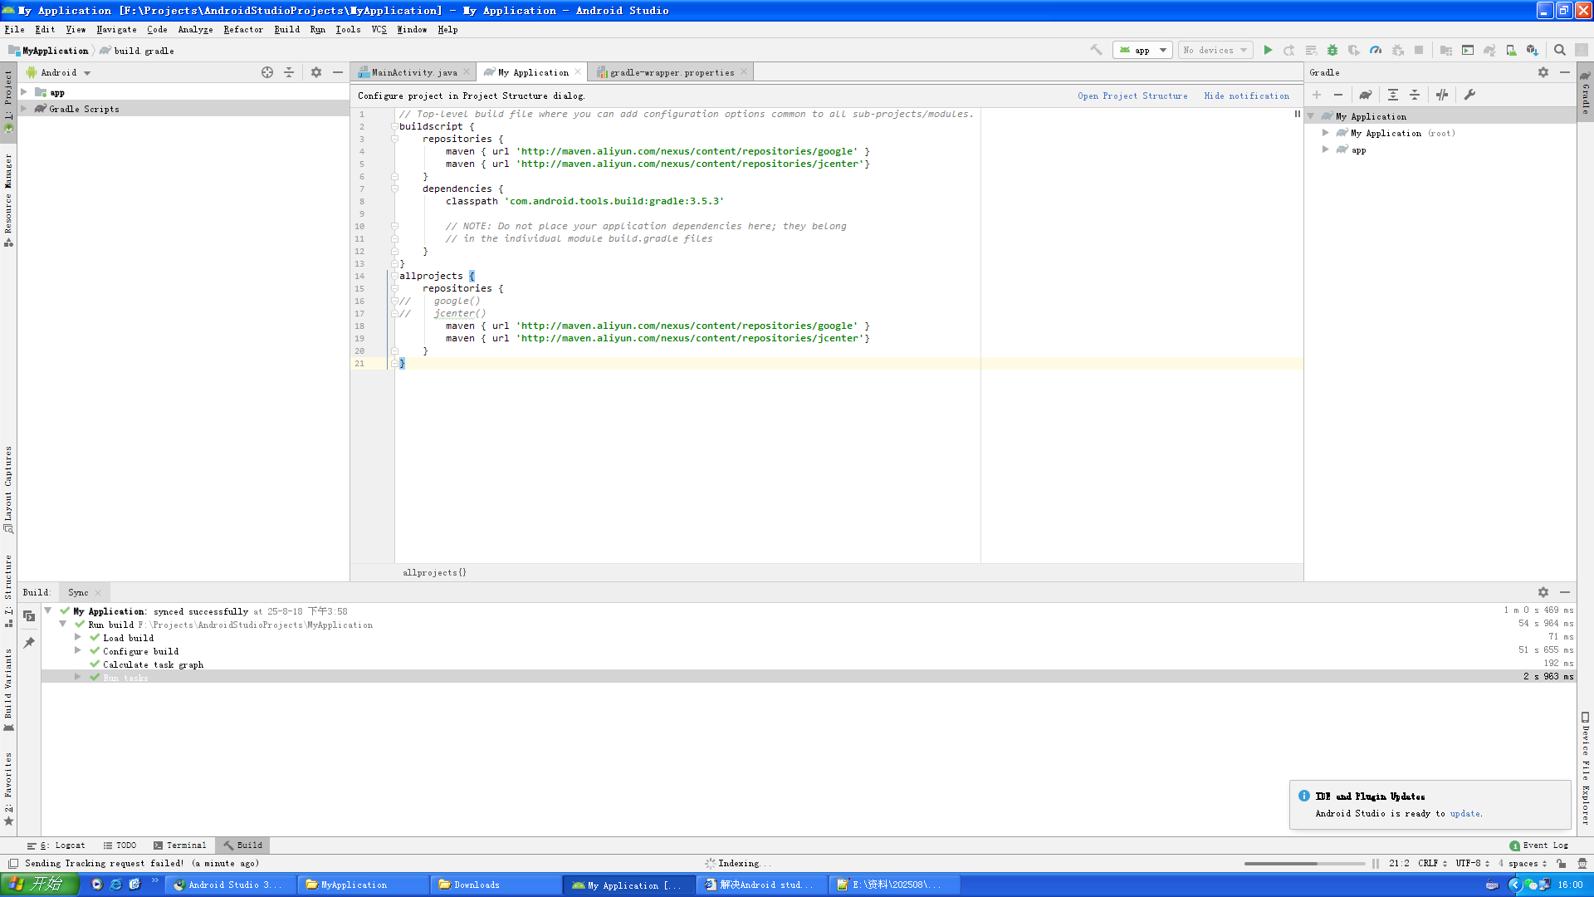Viewport: 1594px width, 897px height.
Task: Change UTF-8 encoding in status bar
Action: pos(1472,863)
